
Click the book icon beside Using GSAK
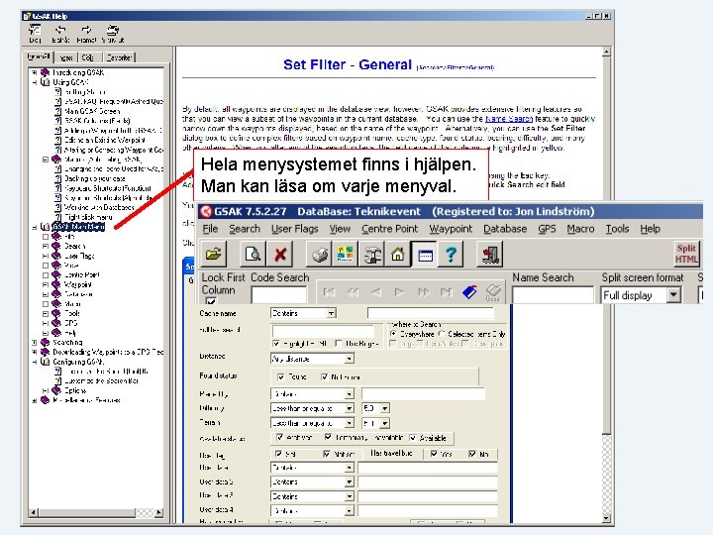coord(45,82)
